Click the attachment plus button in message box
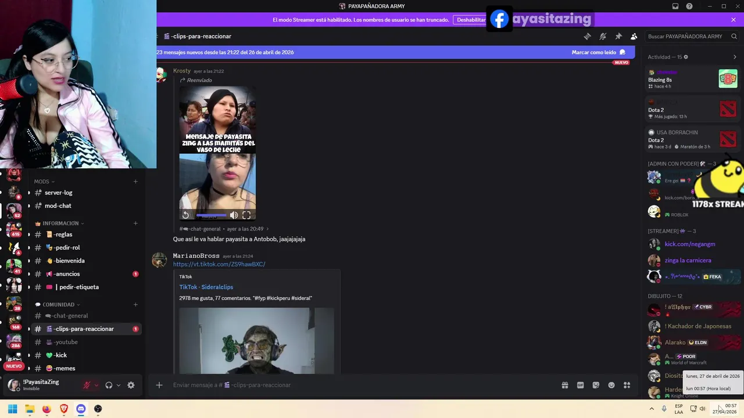 point(159,385)
